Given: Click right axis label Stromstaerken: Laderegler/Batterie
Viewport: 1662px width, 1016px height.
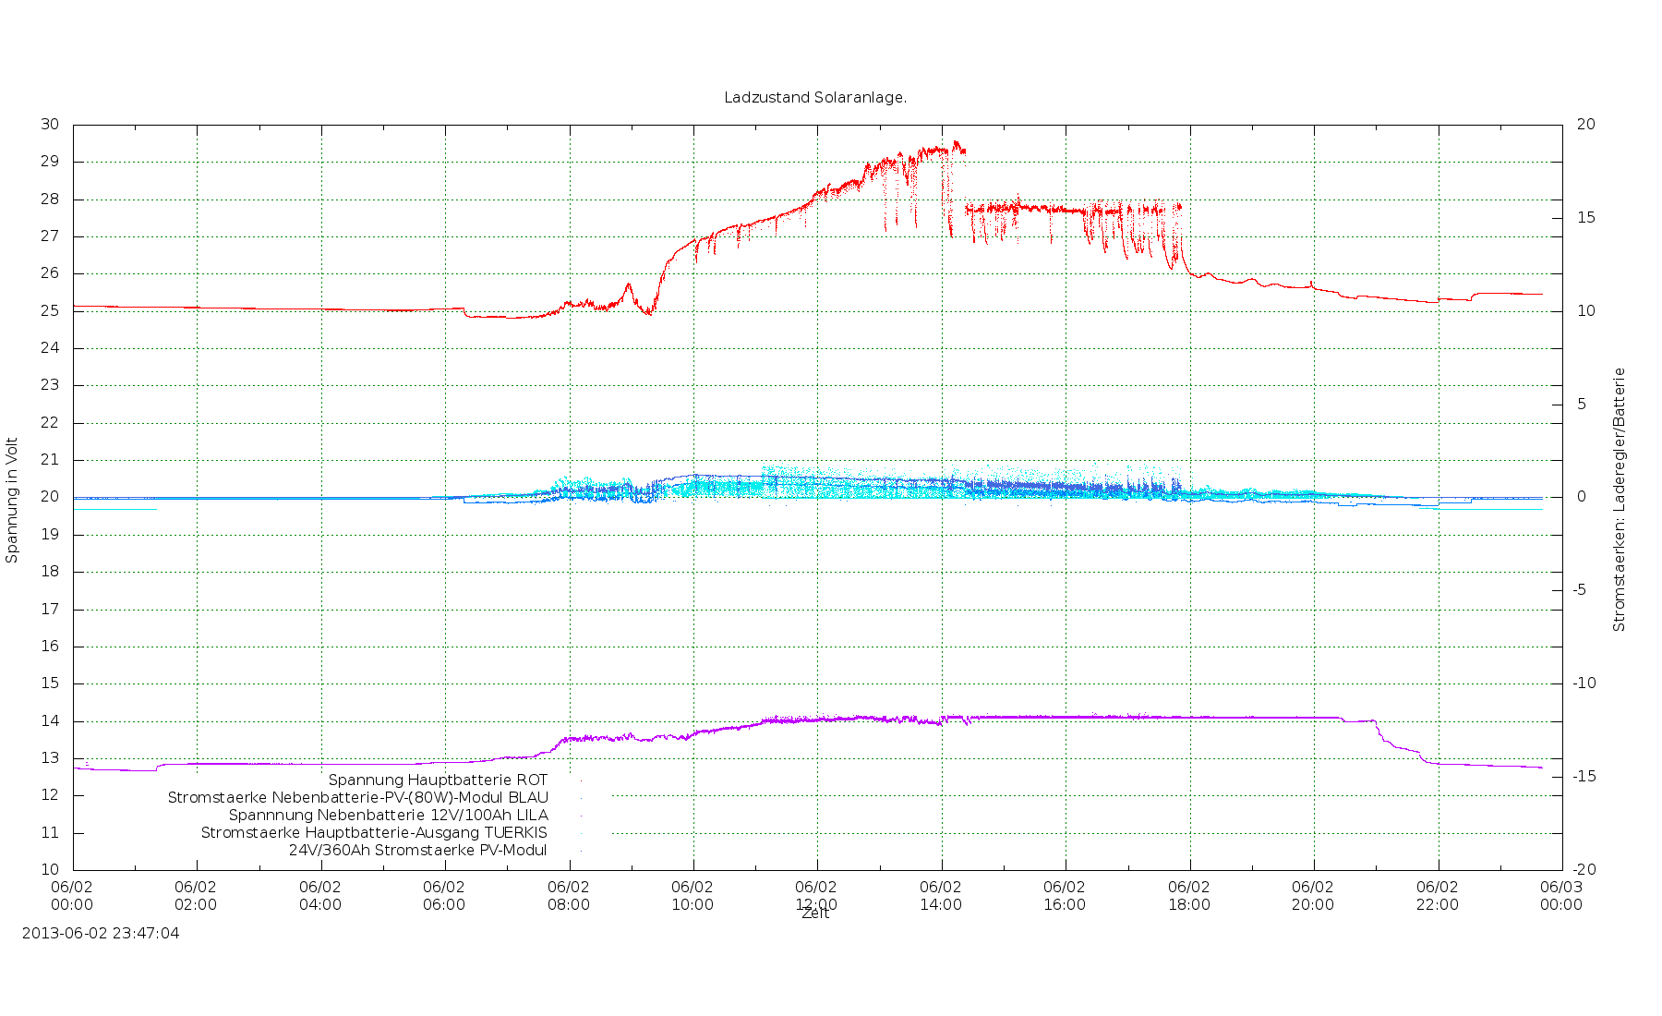Looking at the screenshot, I should click(1619, 500).
